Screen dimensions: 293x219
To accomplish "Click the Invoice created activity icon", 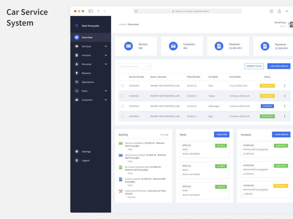I will (121, 179).
